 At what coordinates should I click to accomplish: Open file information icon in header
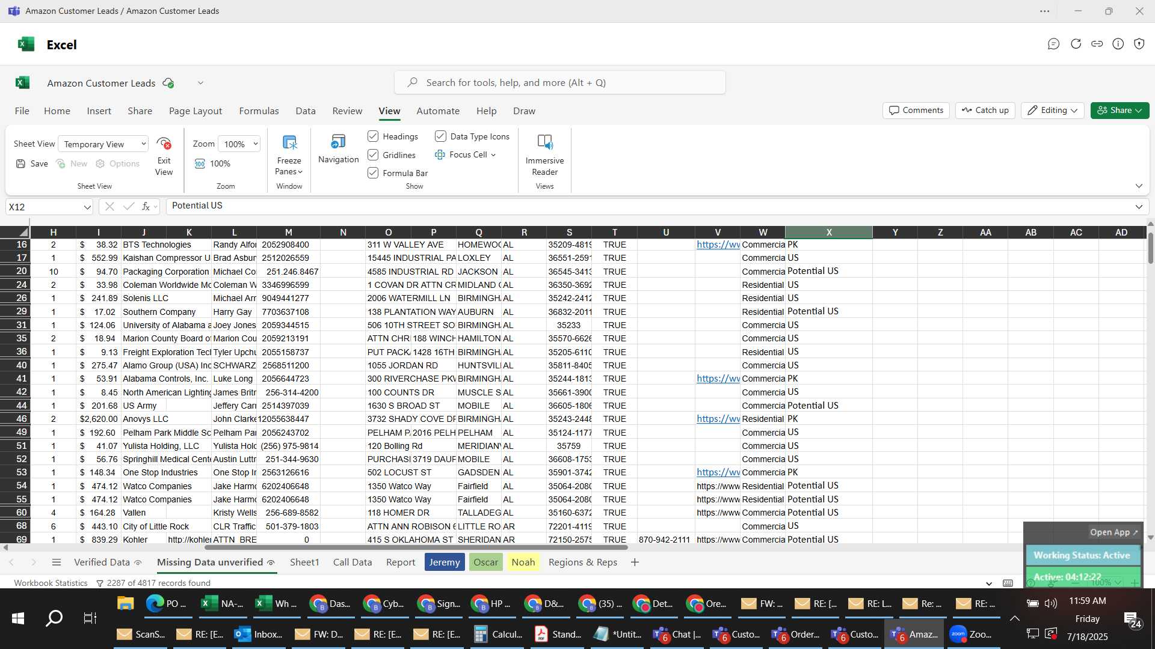[1118, 44]
